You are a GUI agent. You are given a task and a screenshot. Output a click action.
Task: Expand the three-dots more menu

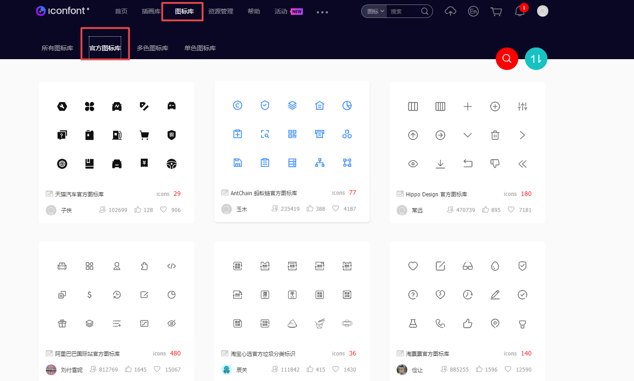(x=322, y=12)
